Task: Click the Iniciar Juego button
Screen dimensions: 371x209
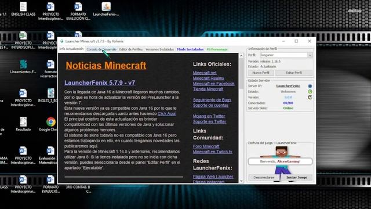Action: pos(297,178)
